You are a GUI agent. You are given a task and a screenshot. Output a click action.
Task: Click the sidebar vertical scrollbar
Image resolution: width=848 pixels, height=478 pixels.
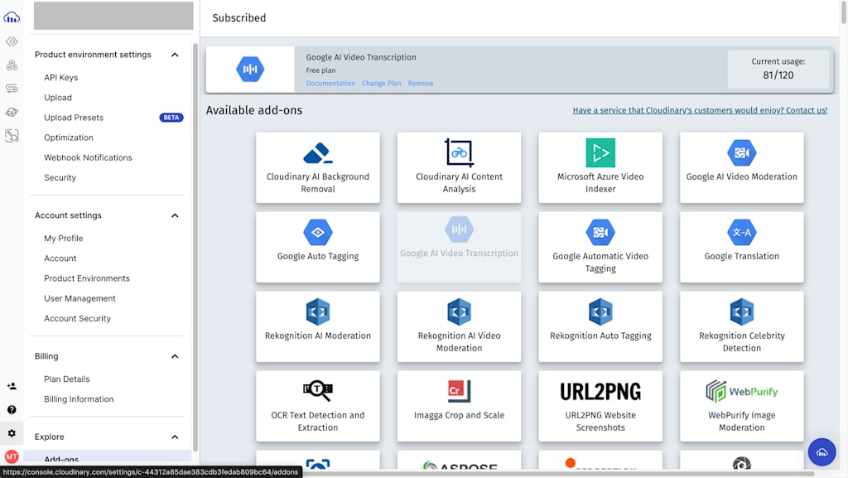(195, 246)
